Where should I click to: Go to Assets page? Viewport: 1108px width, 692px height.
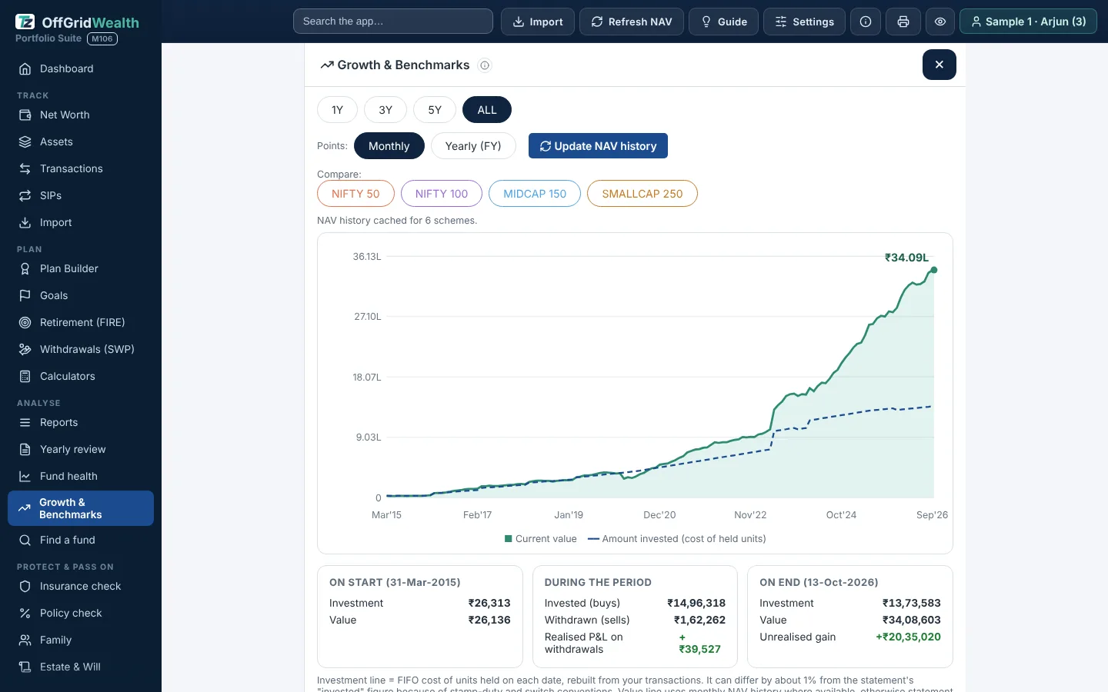point(81,141)
